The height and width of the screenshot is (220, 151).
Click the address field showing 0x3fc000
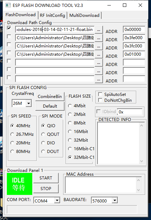[x=134, y=46]
